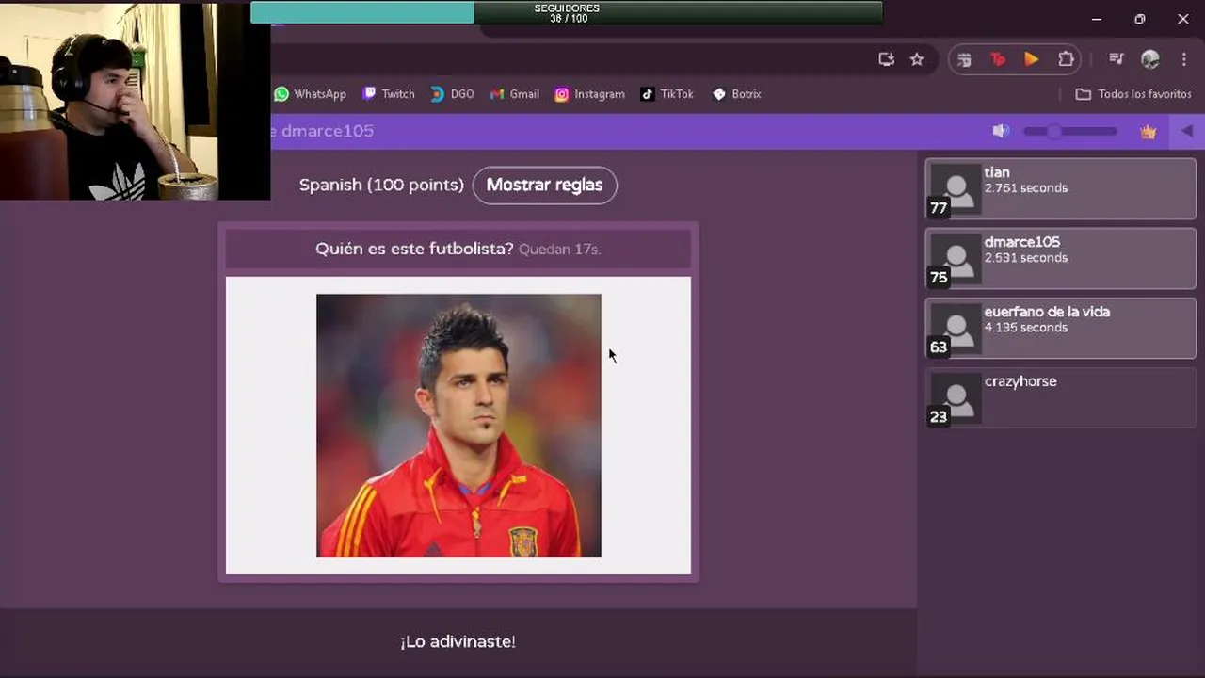1205x678 pixels.
Task: Open the TikTok bookmark
Action: pyautogui.click(x=667, y=94)
